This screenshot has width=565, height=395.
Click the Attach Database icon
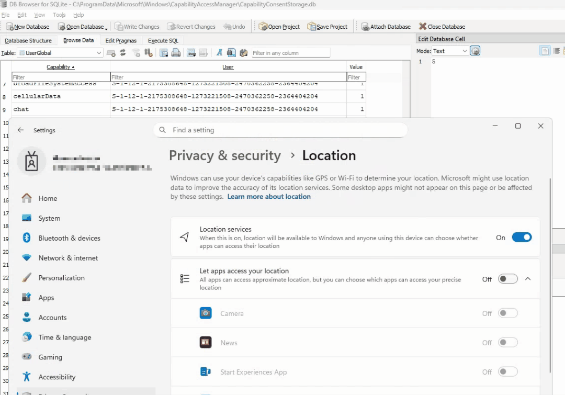tap(365, 26)
